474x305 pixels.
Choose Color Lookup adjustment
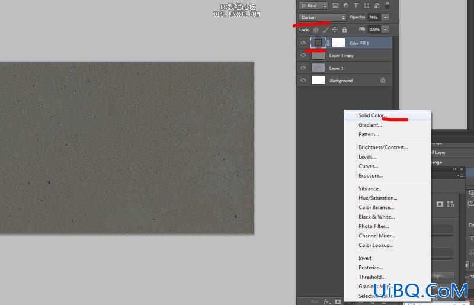(x=387, y=245)
